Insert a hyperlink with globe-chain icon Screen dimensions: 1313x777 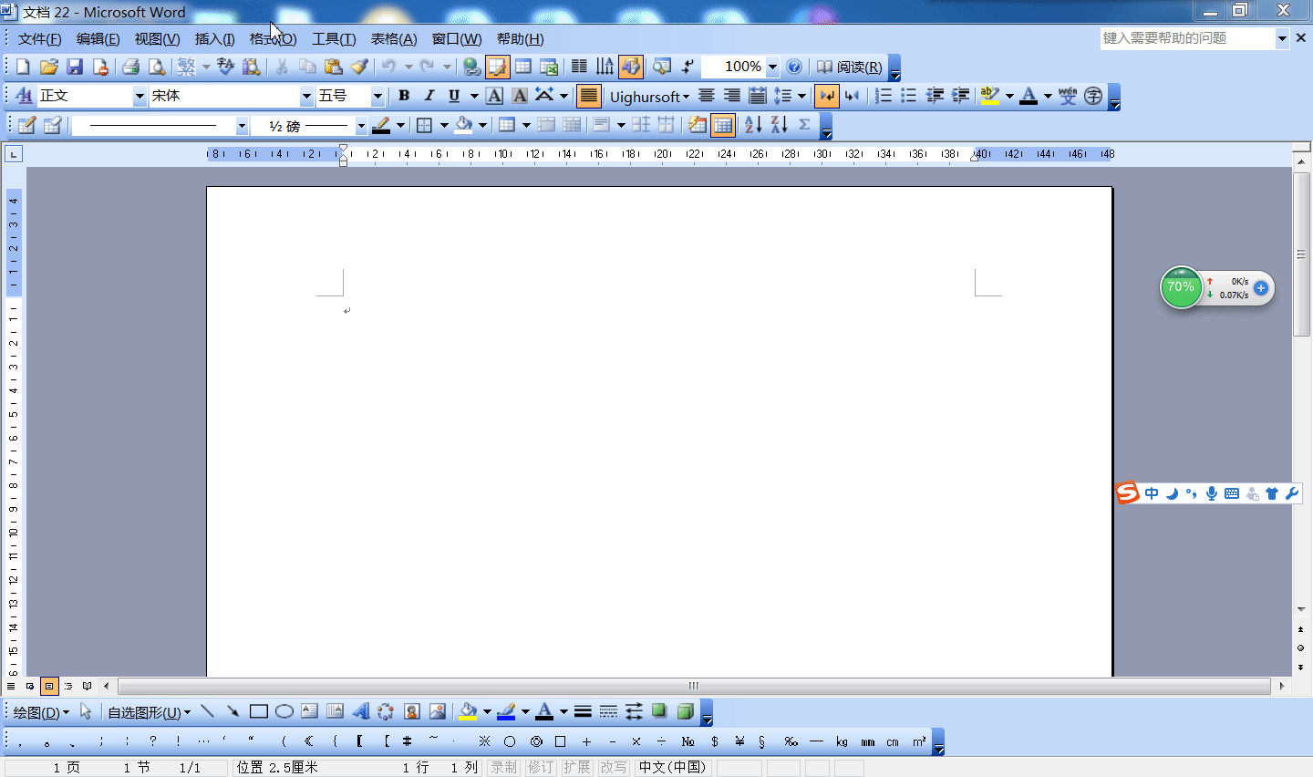tap(471, 67)
